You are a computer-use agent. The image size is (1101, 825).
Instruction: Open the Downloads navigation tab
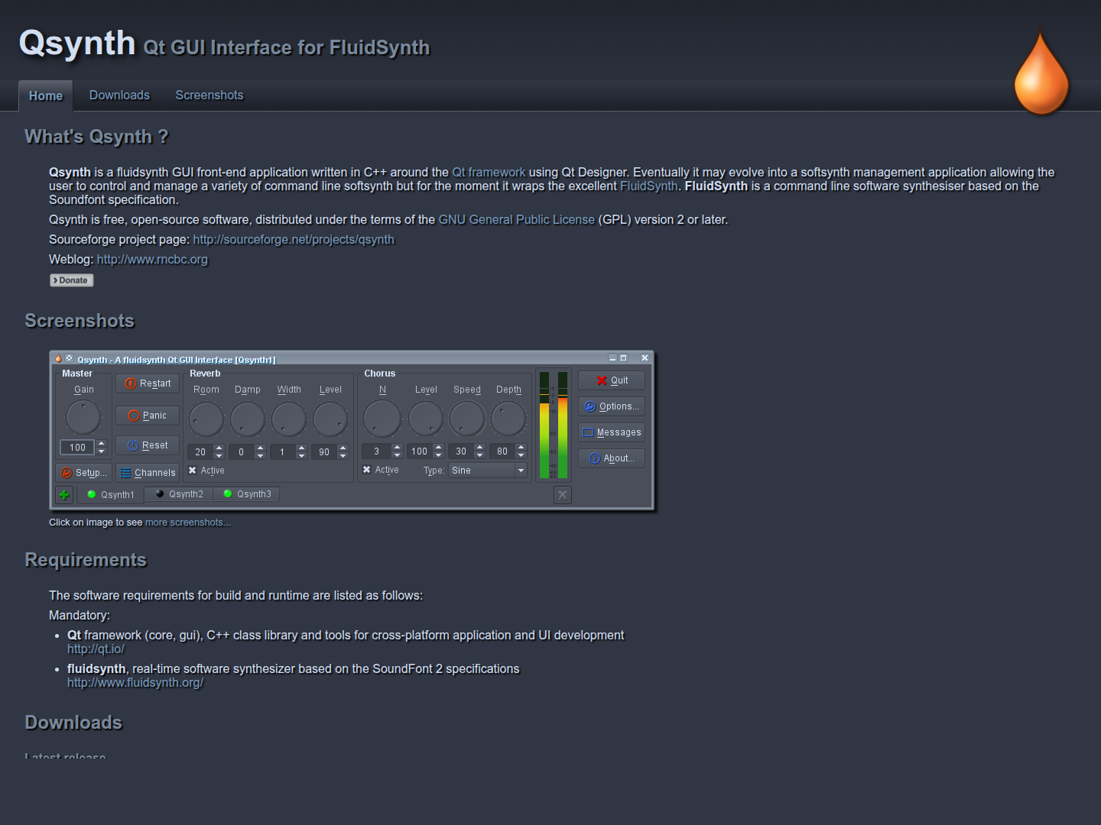(119, 95)
